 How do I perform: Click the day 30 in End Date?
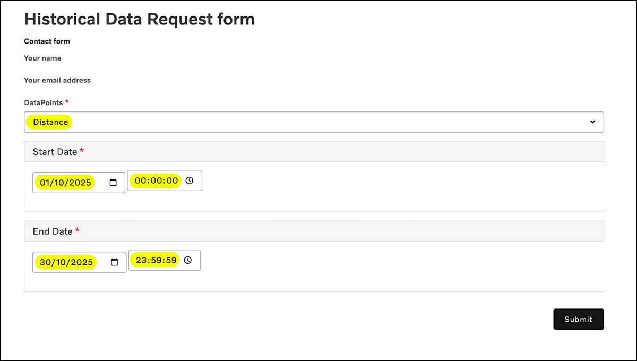click(x=45, y=262)
